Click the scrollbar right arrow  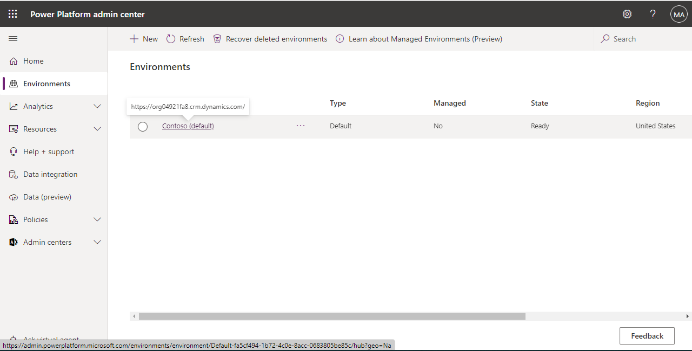coord(688,316)
